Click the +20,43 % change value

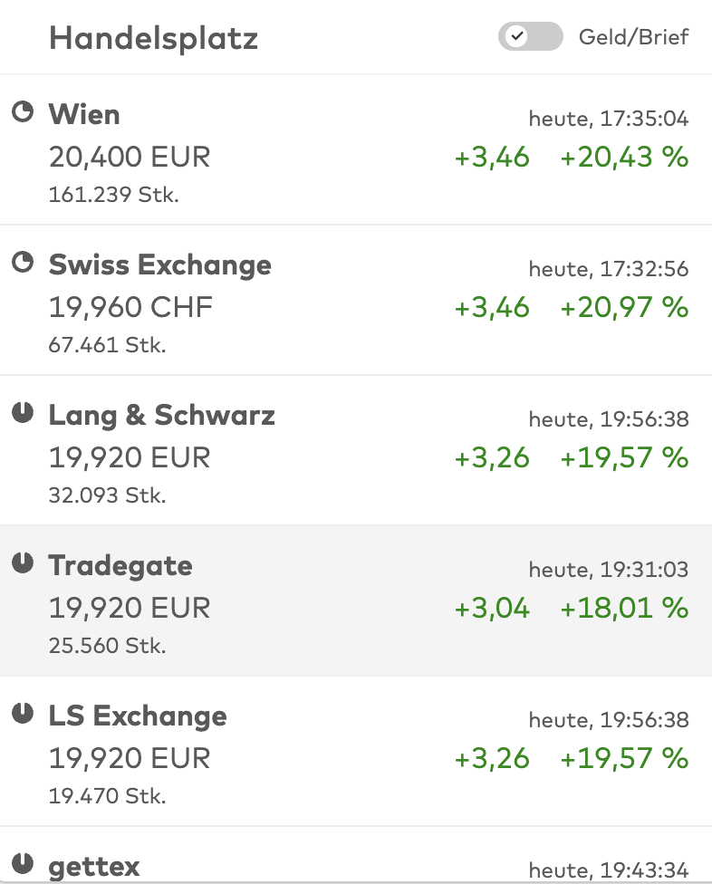pyautogui.click(x=624, y=157)
